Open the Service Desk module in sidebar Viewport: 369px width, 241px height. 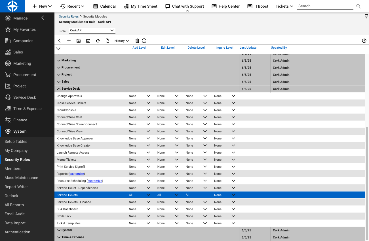tap(25, 97)
